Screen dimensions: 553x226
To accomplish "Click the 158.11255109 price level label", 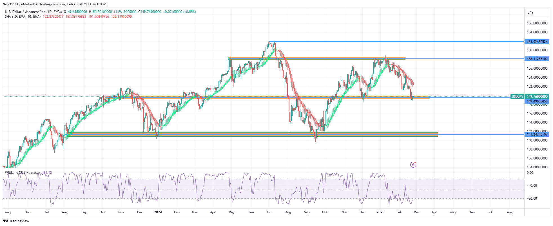I will click(537, 59).
